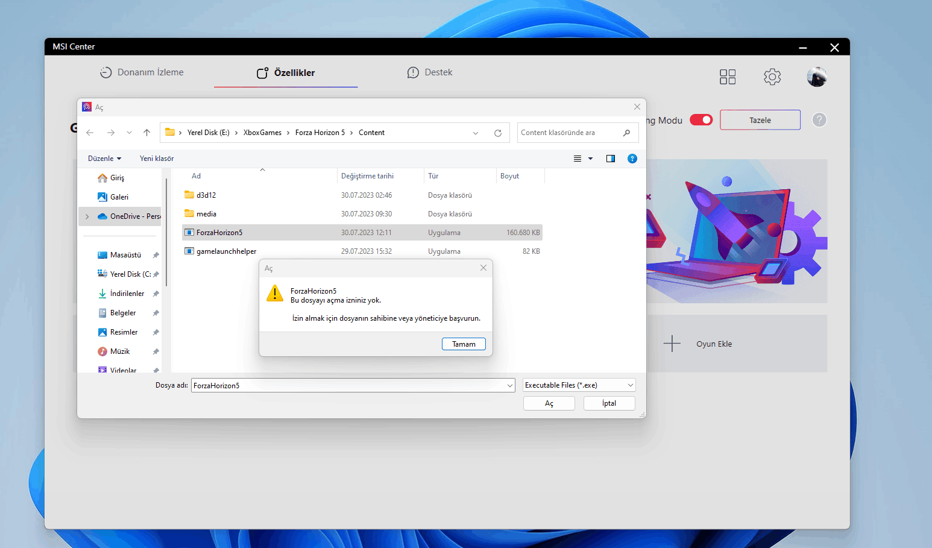Click the Content klasöründe ara search field

pos(578,133)
